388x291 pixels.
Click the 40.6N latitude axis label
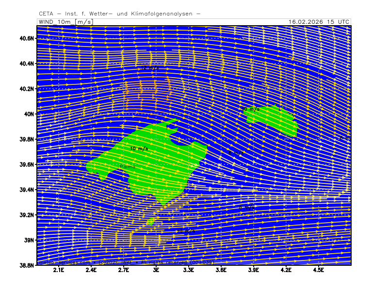[x=26, y=38]
